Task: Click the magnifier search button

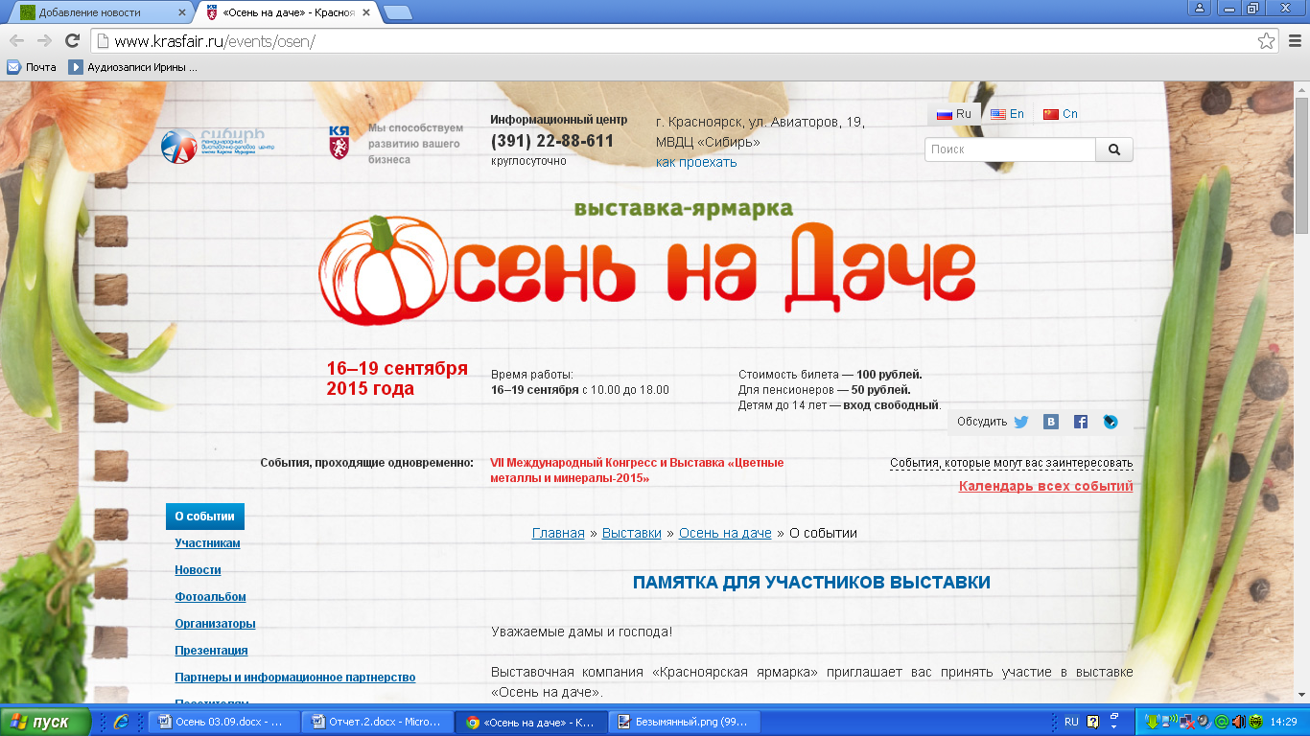Action: point(1113,149)
